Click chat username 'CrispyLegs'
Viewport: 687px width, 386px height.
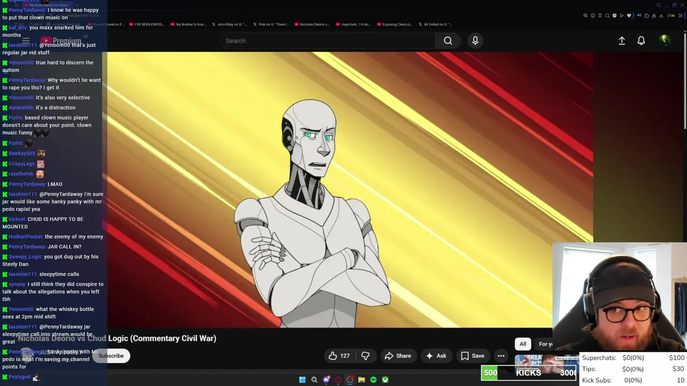(21, 164)
